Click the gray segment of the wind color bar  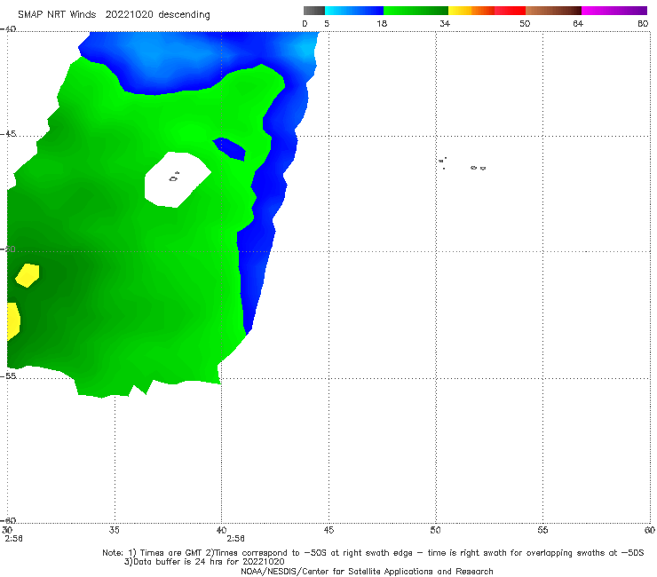[x=314, y=11]
